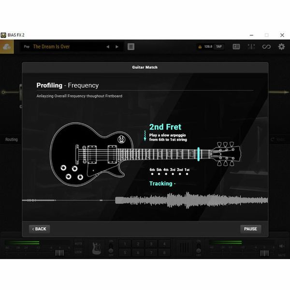Open the settings gear icon
This screenshot has width=290, height=290.
281,47
